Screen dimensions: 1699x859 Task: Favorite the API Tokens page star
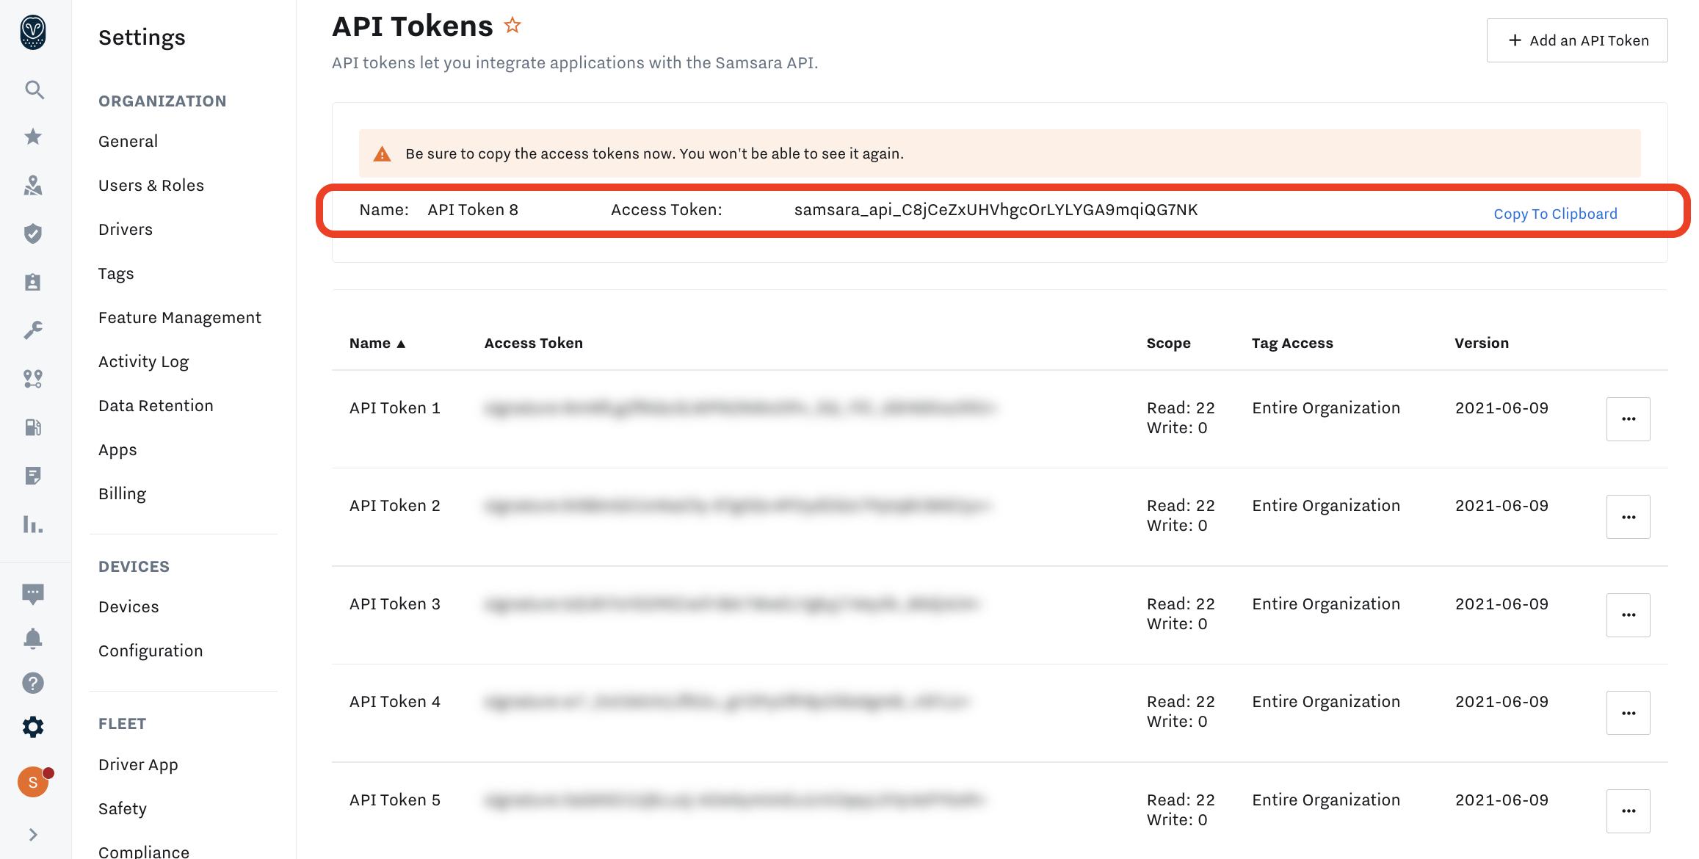512,26
